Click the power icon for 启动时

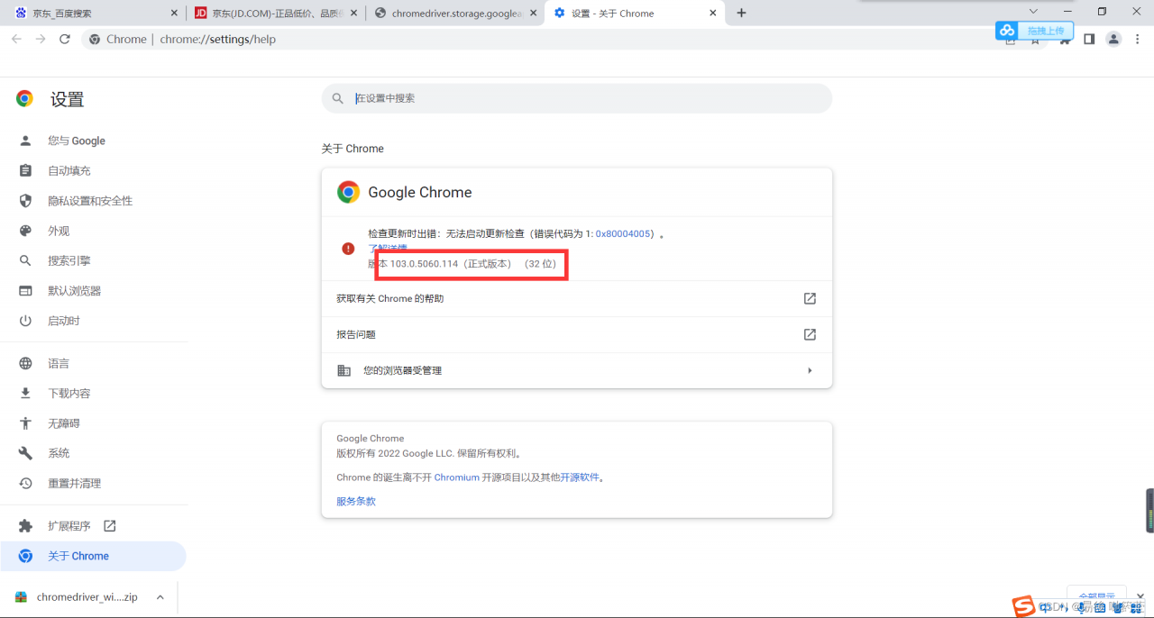[x=26, y=321]
